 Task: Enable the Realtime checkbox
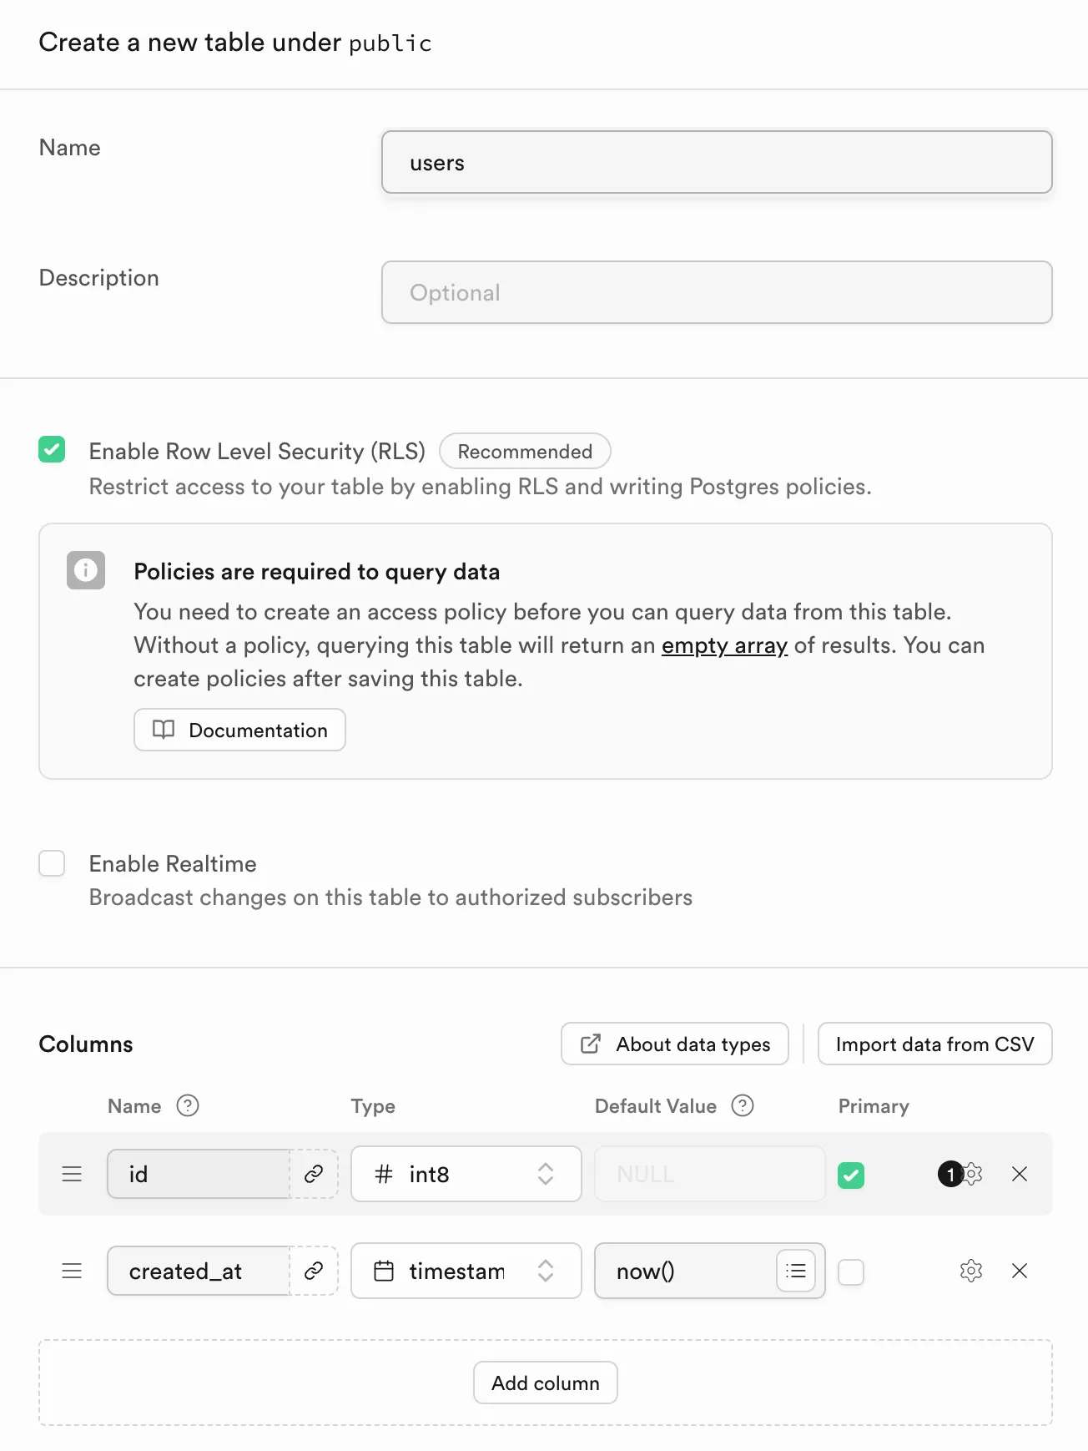52,863
